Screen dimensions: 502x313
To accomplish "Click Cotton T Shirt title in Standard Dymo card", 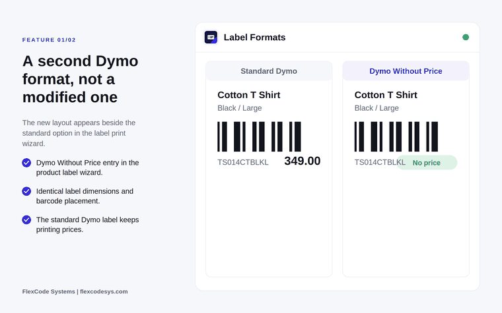I will (x=249, y=95).
